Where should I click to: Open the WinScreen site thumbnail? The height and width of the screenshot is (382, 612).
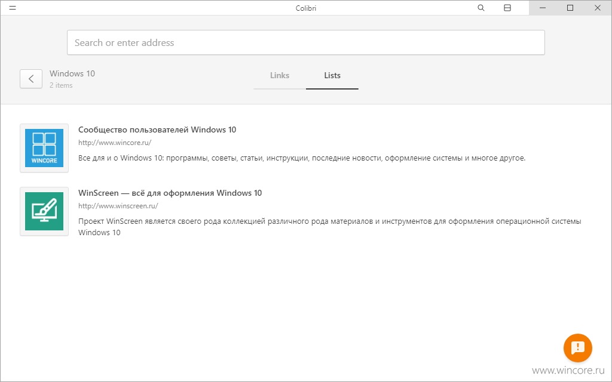pyautogui.click(x=44, y=211)
